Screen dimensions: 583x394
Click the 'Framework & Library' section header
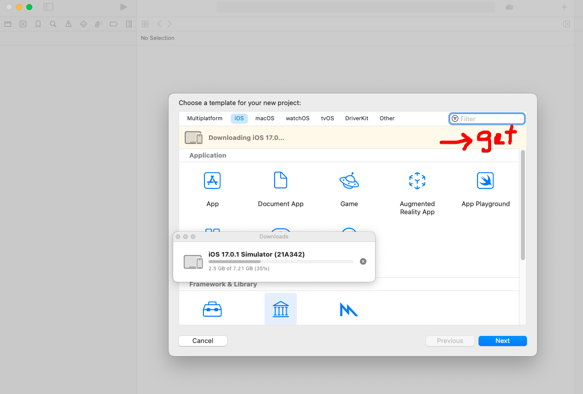223,284
